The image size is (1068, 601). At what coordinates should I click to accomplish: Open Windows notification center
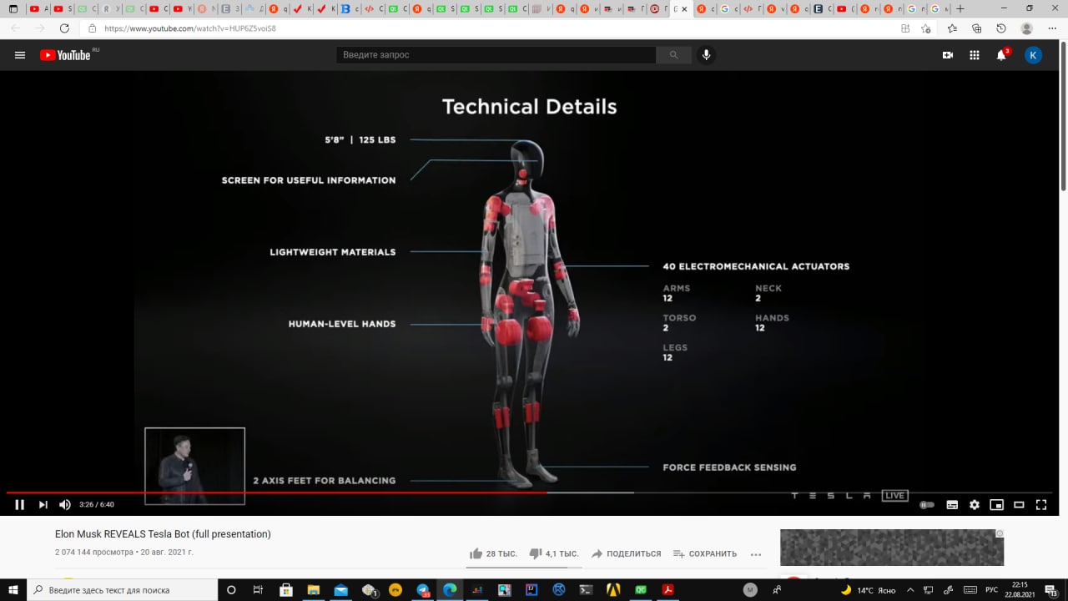pos(1050,590)
